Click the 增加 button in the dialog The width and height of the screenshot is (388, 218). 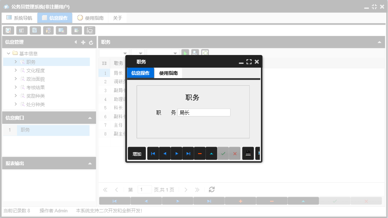pos(137,153)
